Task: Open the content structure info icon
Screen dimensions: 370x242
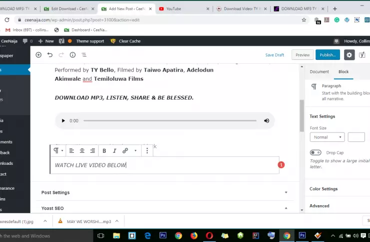Action: 73,55
